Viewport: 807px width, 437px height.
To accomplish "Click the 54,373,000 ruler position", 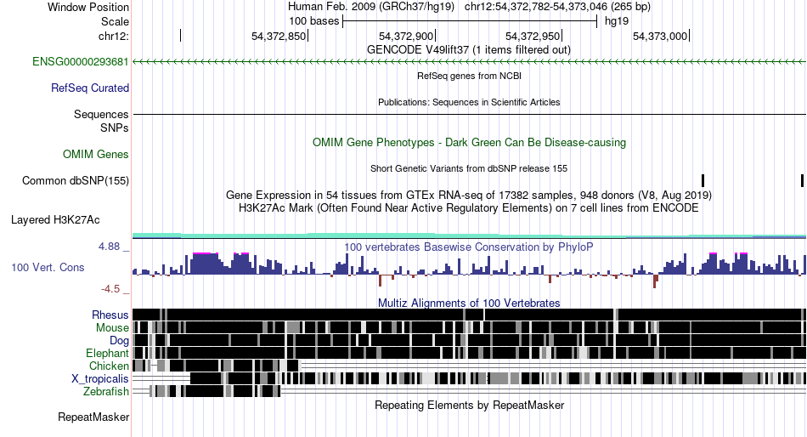I will (660, 36).
